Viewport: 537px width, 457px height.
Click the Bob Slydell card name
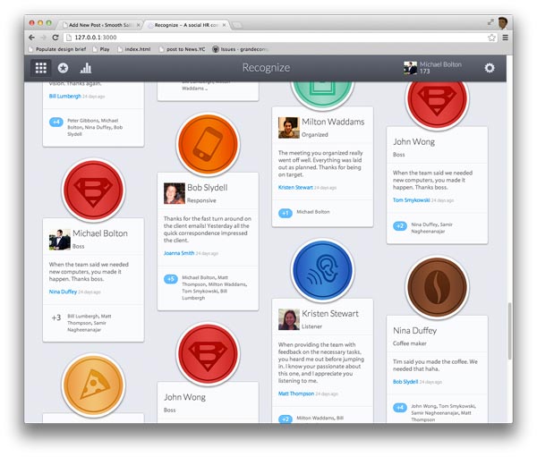click(x=208, y=188)
